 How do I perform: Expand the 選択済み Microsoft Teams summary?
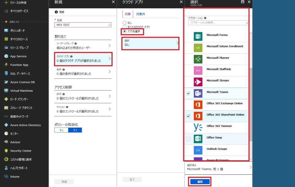pos(218,167)
